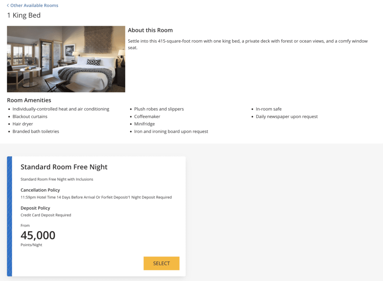This screenshot has height=281, width=383.
Task: Click the Points/Night label under the rate
Action: pyautogui.click(x=30, y=245)
